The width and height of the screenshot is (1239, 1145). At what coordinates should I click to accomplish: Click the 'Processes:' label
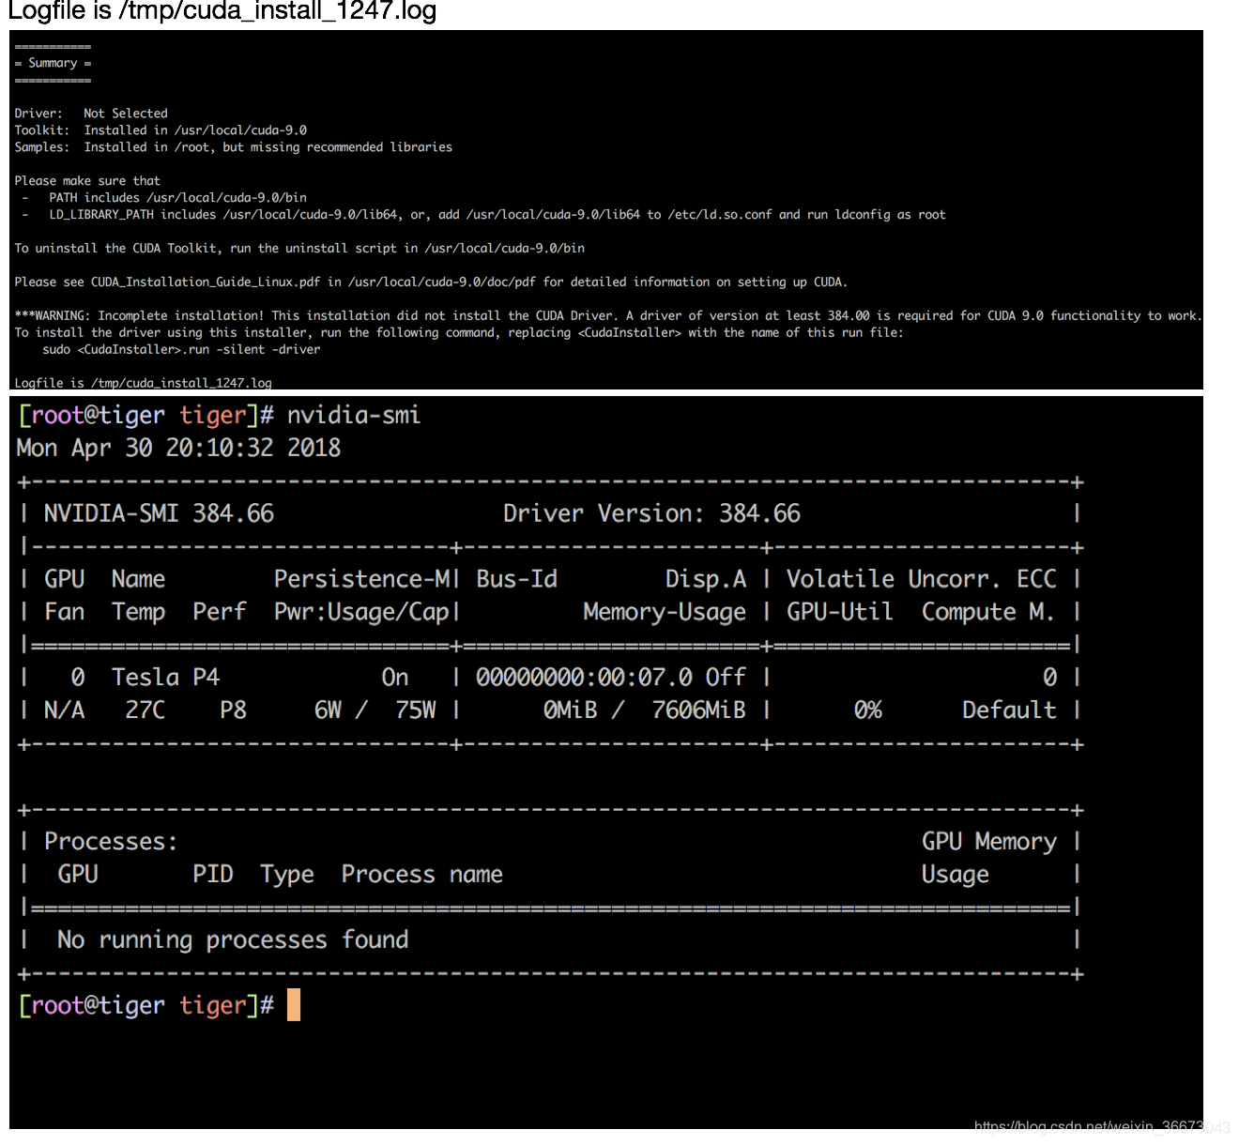click(111, 842)
